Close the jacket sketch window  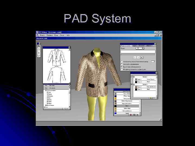pyautogui.click(x=69, y=47)
